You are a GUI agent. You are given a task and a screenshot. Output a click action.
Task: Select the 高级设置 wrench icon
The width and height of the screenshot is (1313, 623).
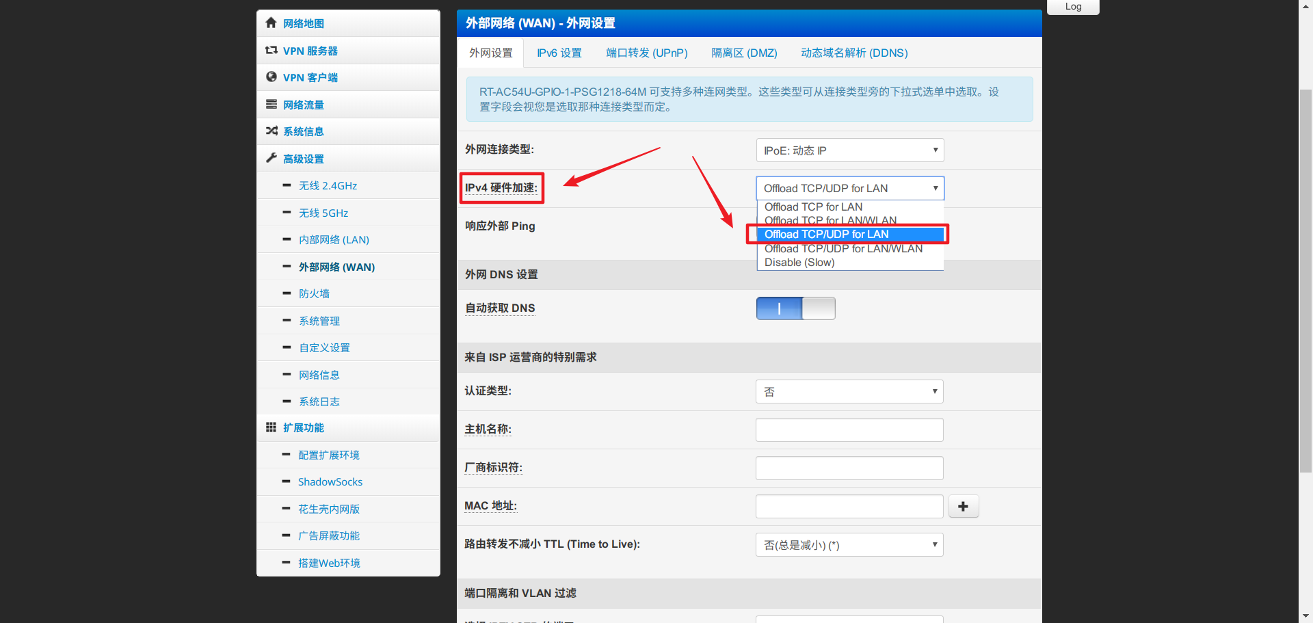pyautogui.click(x=271, y=157)
